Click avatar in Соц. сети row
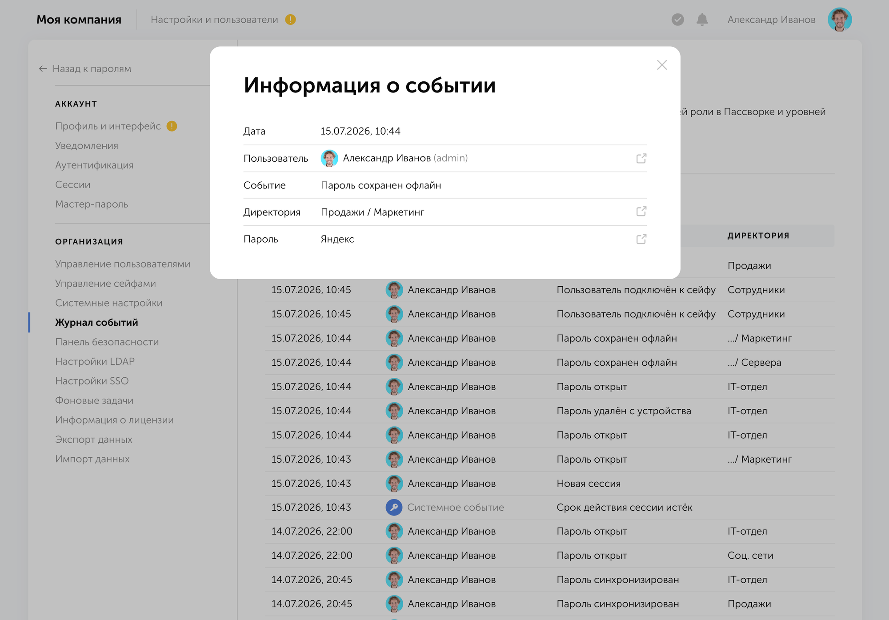 [x=394, y=556]
